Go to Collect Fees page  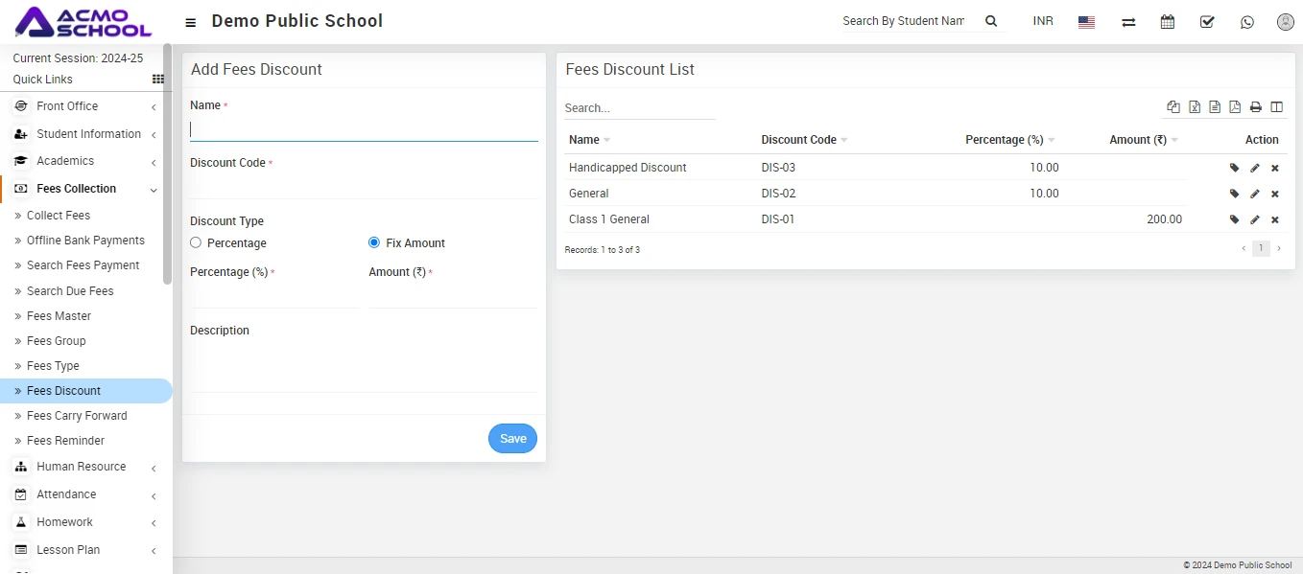point(58,216)
